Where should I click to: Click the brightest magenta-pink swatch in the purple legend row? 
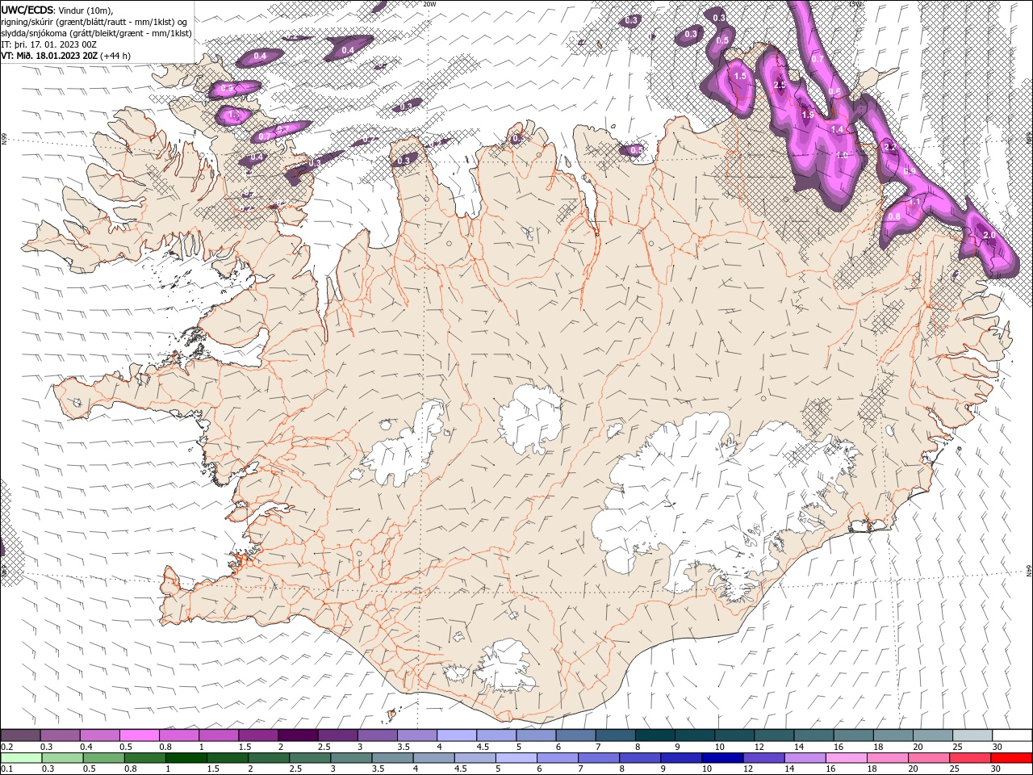139,735
